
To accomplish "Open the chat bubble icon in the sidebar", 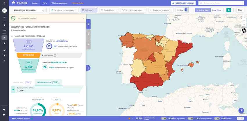I will 4,115.
